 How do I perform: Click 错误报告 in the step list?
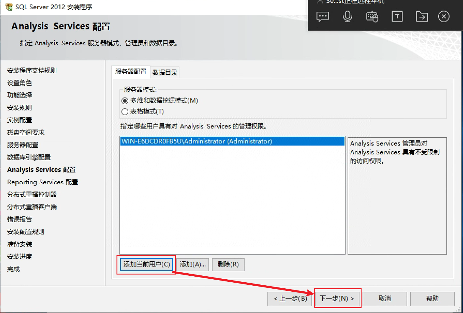tap(20, 219)
